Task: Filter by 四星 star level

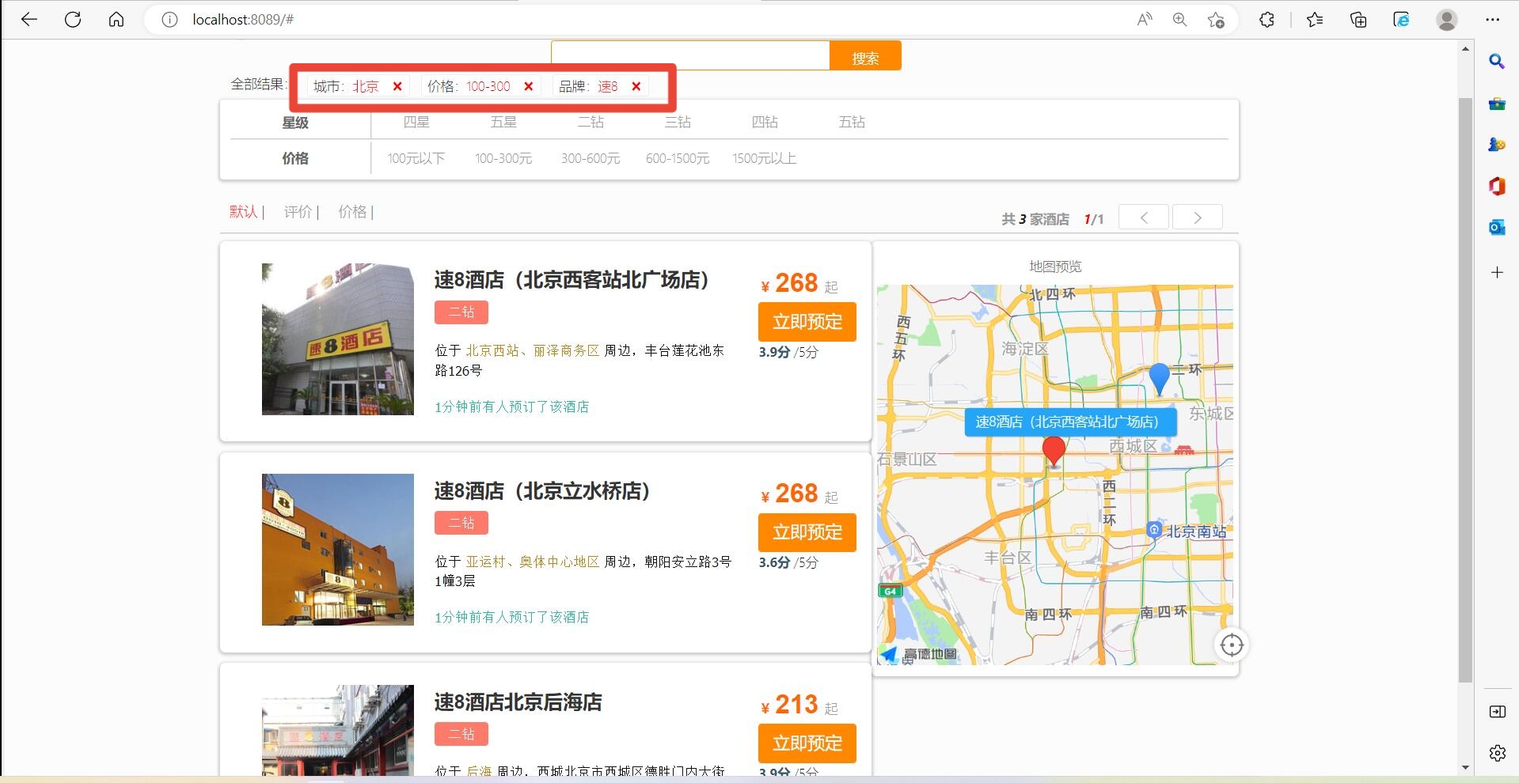Action: coord(416,122)
